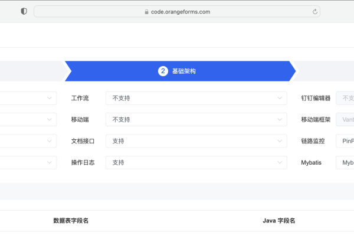Expand the partially hidden dropdown left of 文档接口
The height and width of the screenshot is (236, 354).
(28, 141)
